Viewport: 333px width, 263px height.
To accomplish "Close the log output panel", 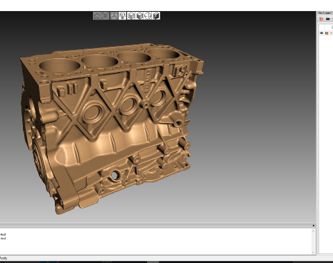I will coord(314,226).
